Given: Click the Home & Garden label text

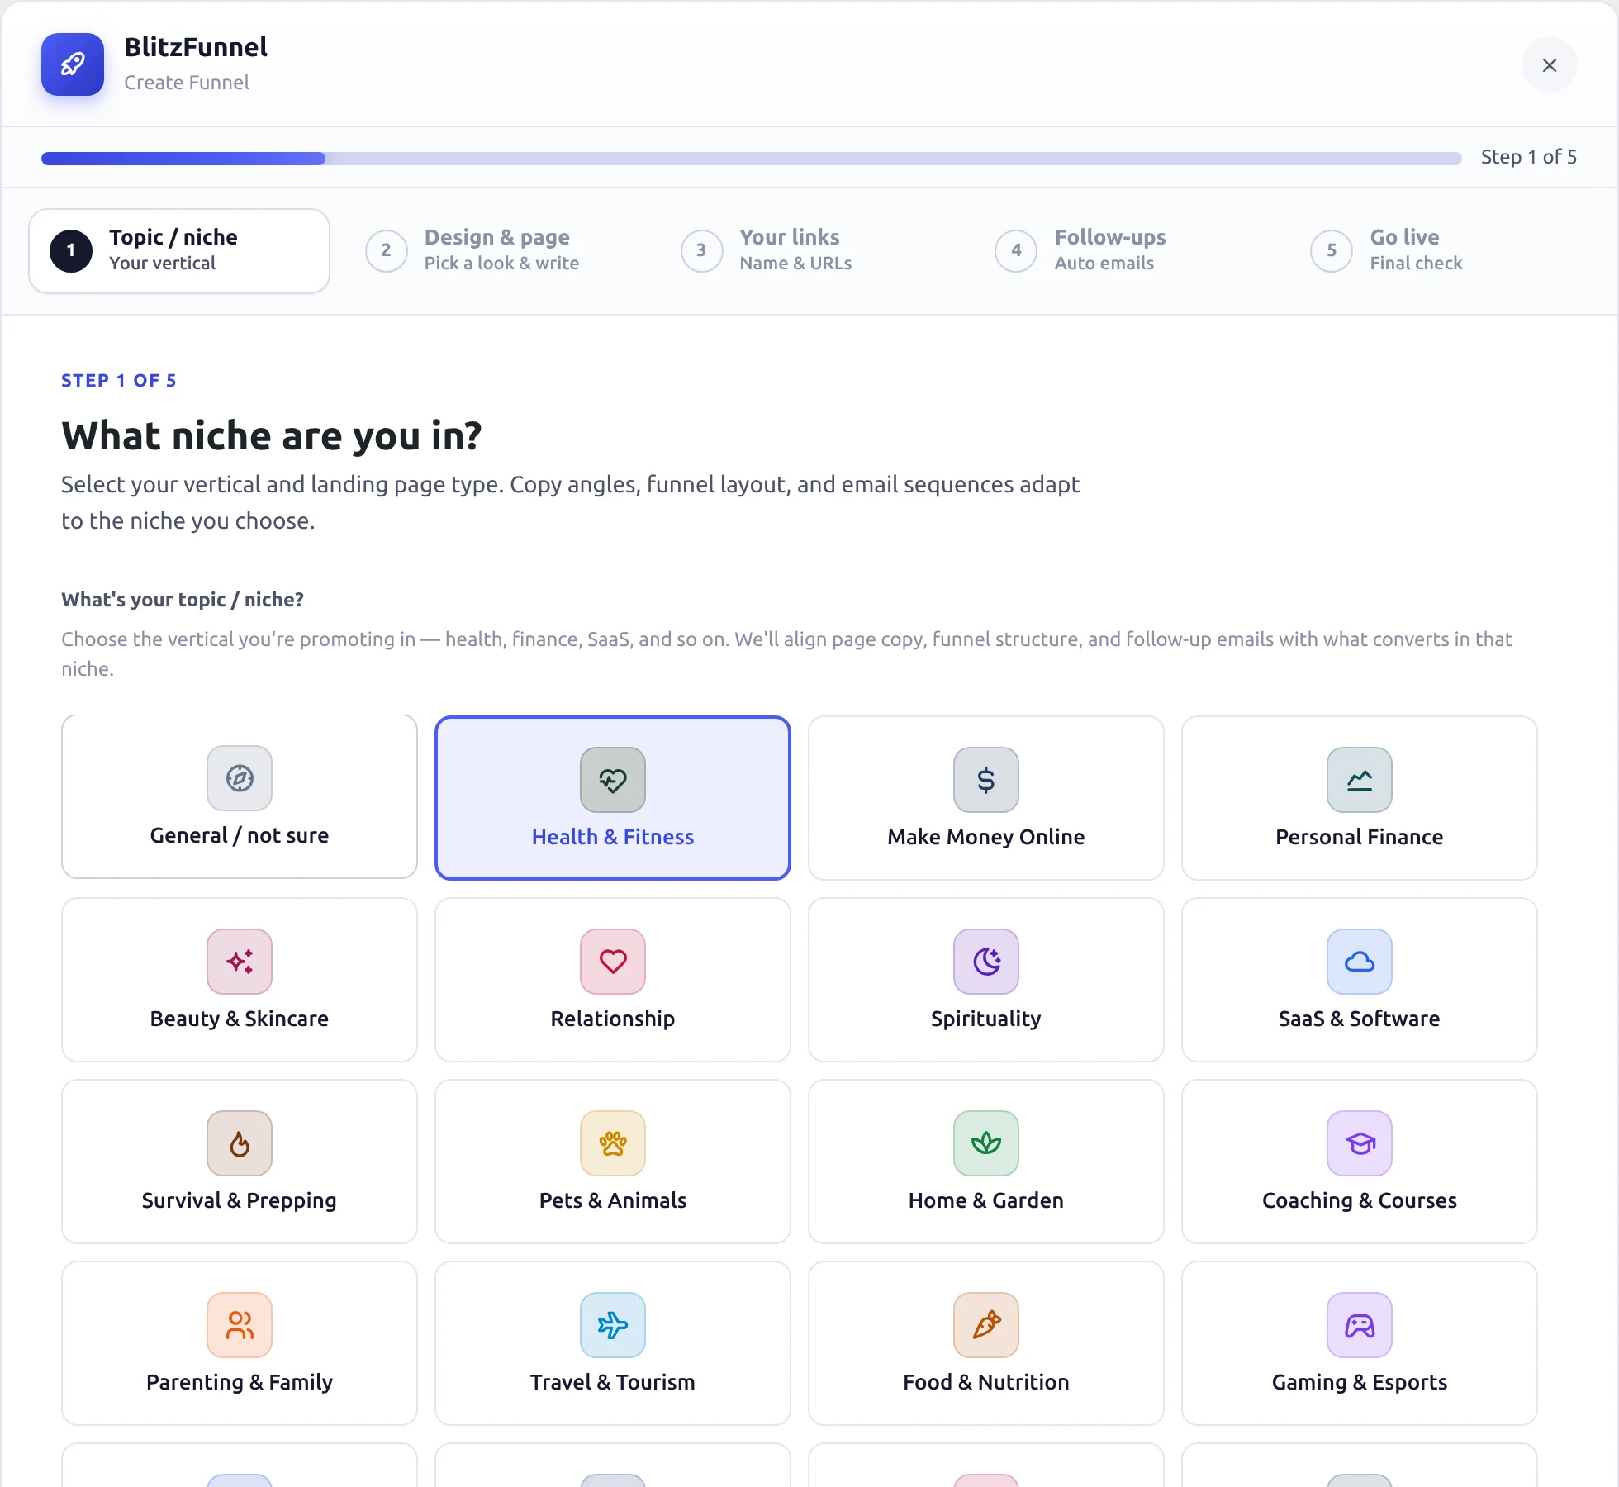Looking at the screenshot, I should tap(986, 1200).
